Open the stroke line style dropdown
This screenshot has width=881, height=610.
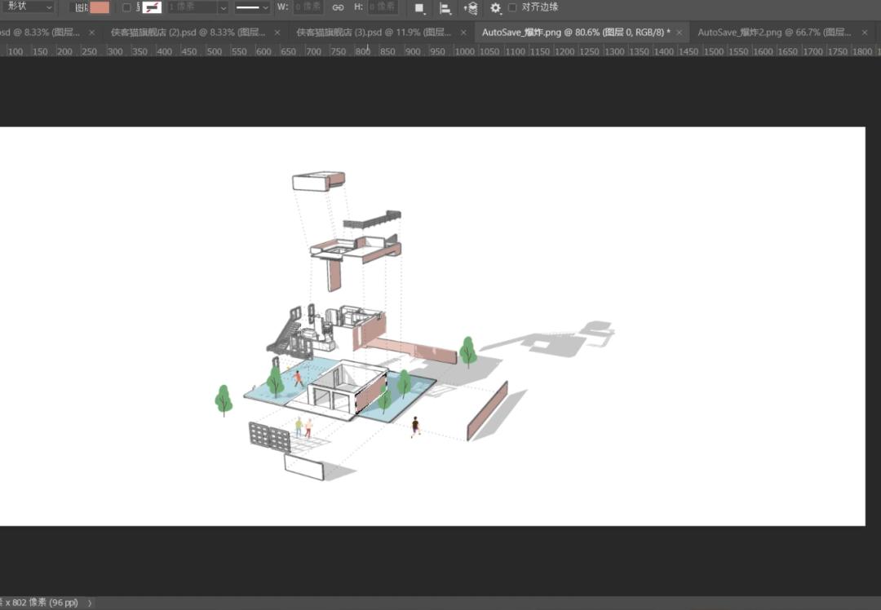(x=252, y=7)
